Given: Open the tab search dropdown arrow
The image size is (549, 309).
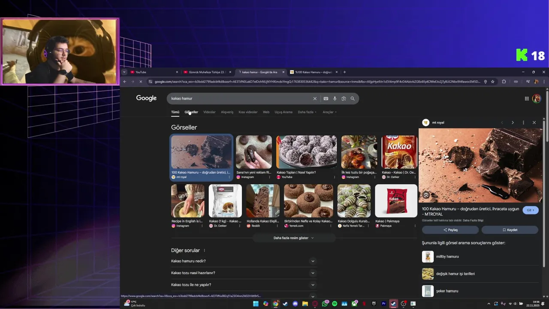Looking at the screenshot, I should coord(124,72).
